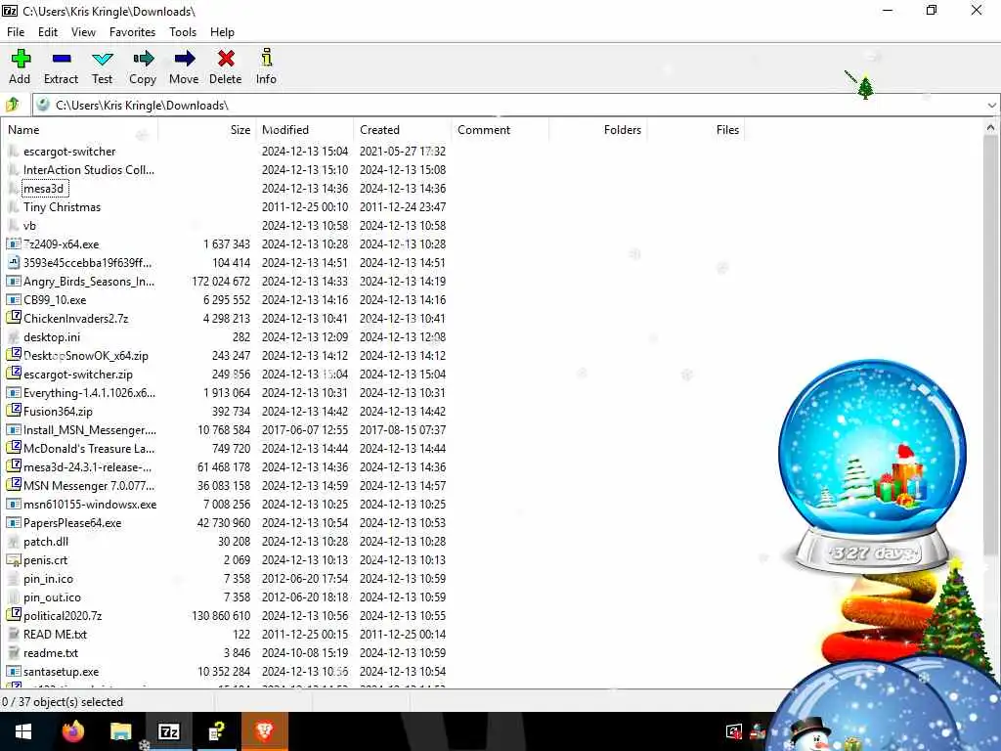Select the DesktopSnowOK_x64.zip archive icon
1001x751 pixels.
pos(14,355)
